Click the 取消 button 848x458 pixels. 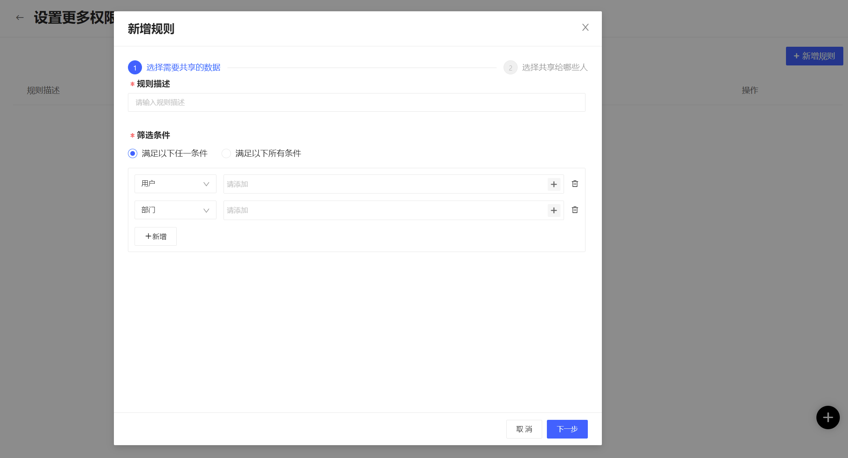pyautogui.click(x=524, y=429)
